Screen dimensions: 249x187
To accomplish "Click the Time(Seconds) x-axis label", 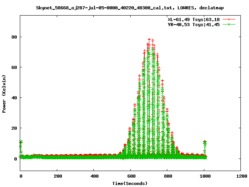I will (130, 183).
